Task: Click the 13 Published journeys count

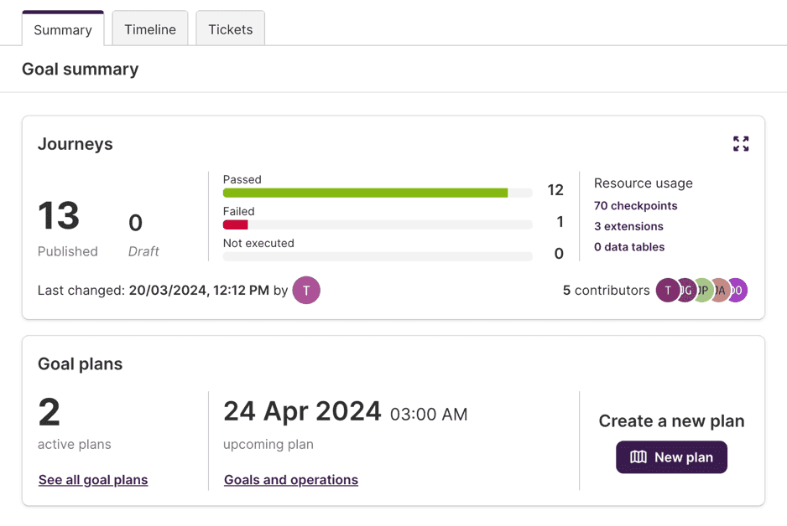Action: [x=59, y=217]
